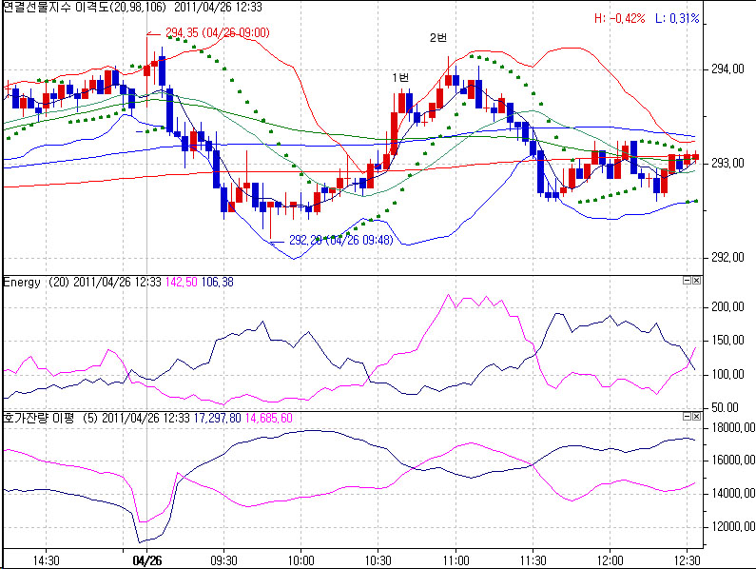Select the L: 0,31% value
Screen dimensions: 756x569
(x=677, y=18)
